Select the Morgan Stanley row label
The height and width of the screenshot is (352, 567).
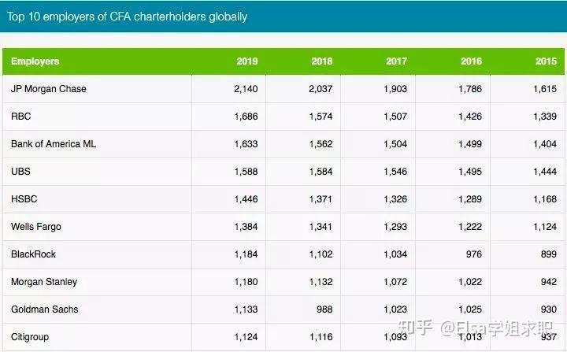tap(44, 282)
